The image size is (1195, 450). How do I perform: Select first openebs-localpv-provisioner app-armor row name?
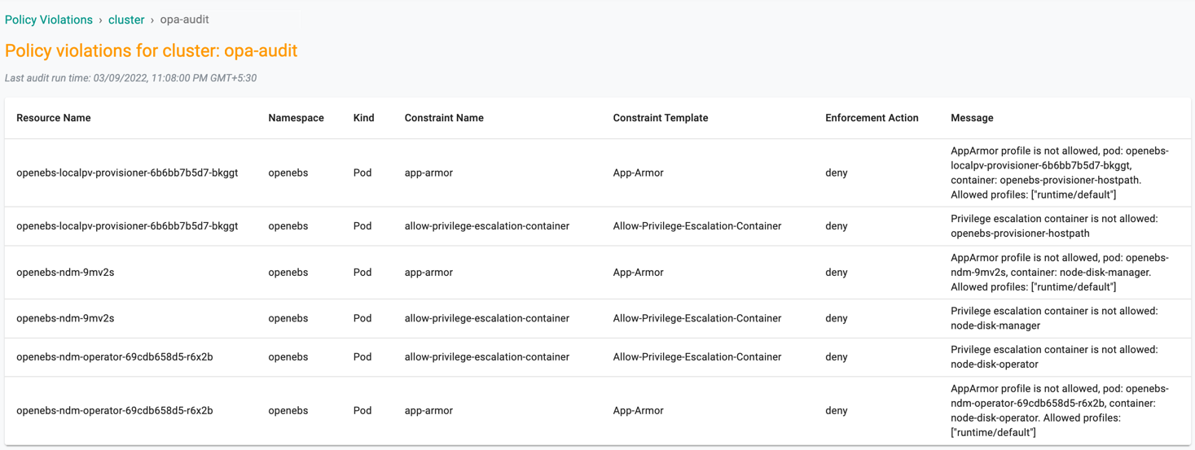click(x=127, y=173)
